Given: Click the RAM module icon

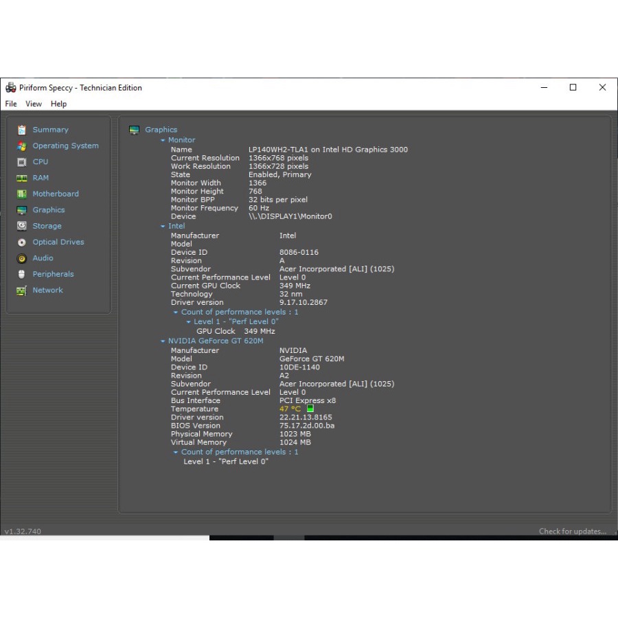Looking at the screenshot, I should (22, 178).
